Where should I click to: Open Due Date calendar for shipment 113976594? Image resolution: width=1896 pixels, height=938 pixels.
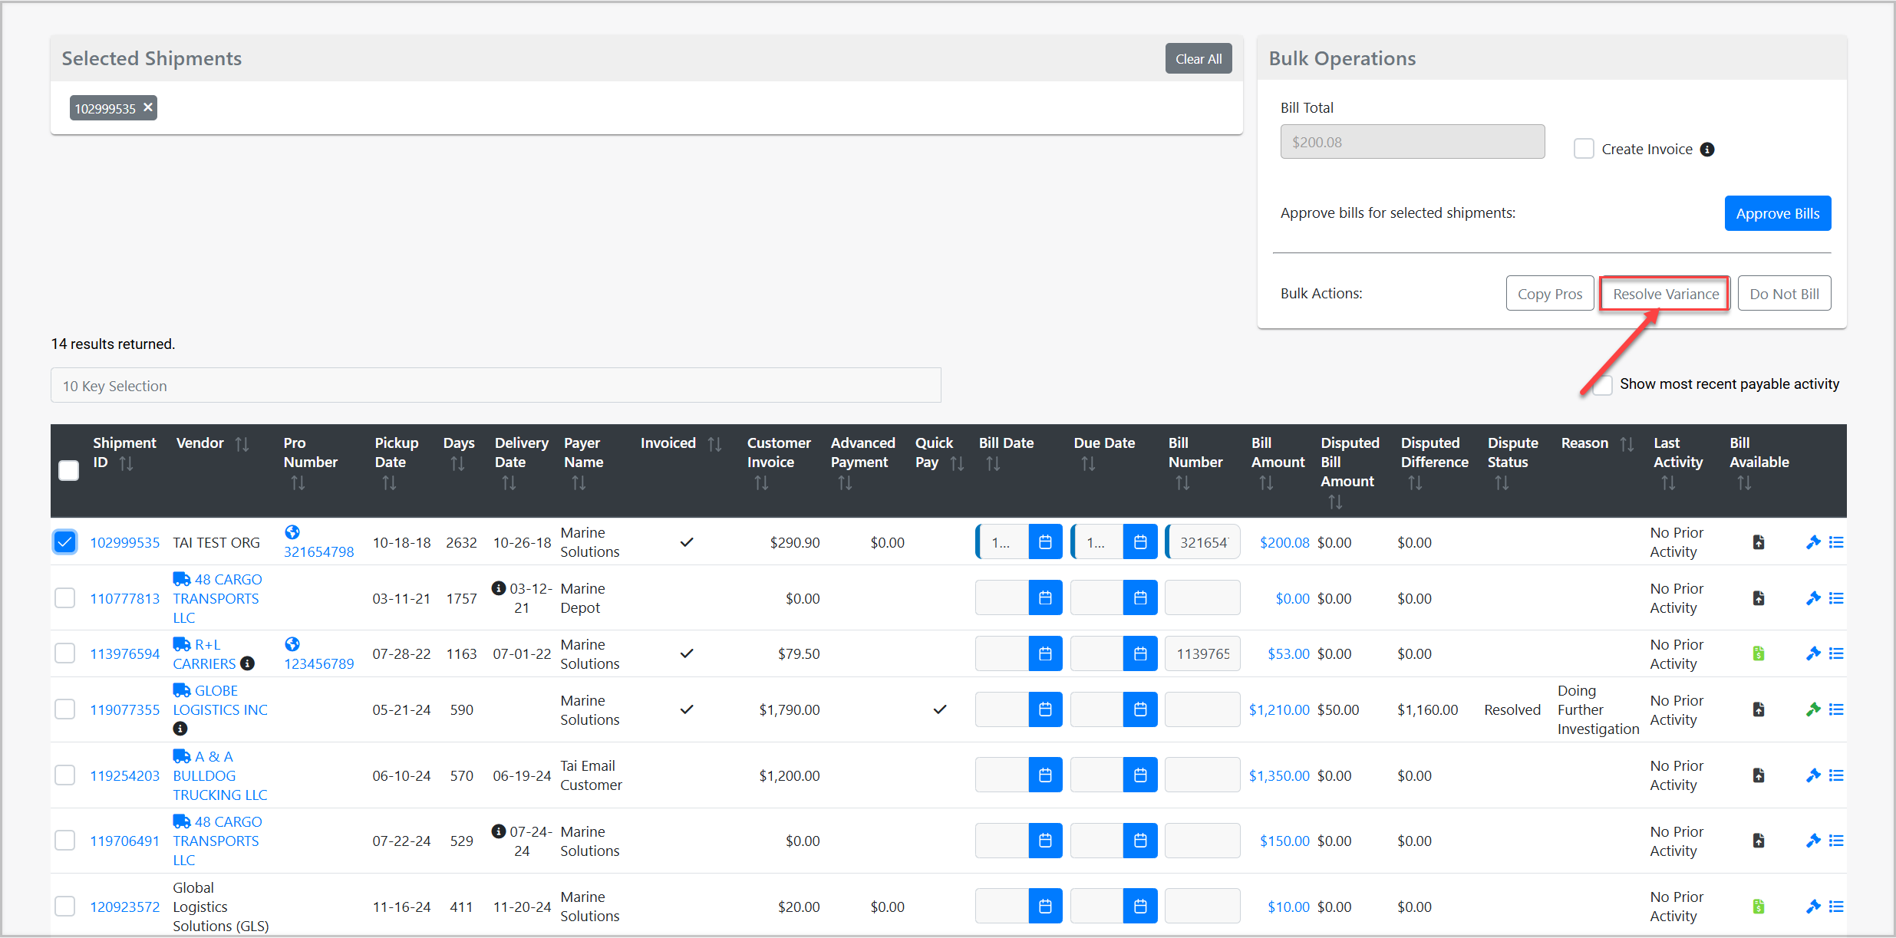click(x=1140, y=653)
